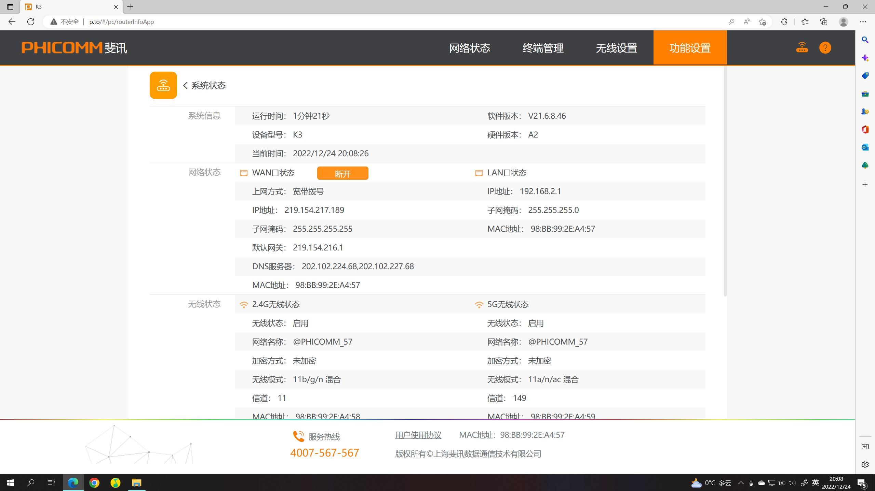Go back using the 系统状态 back chevron
Screen dimensions: 875x491
pos(185,85)
